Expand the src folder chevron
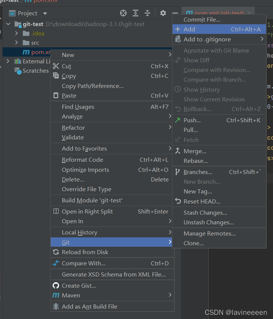 (x=16, y=43)
